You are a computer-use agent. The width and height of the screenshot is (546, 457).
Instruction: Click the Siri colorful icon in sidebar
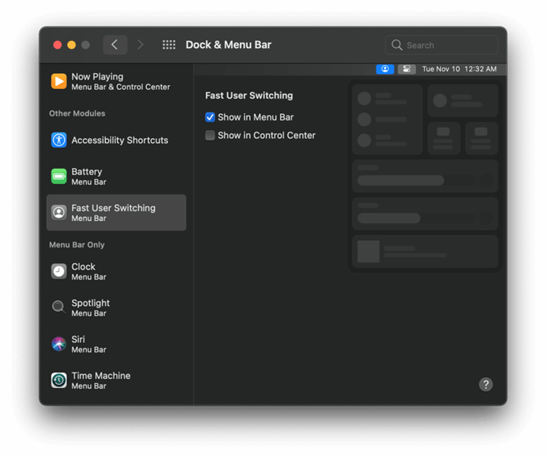pos(59,344)
